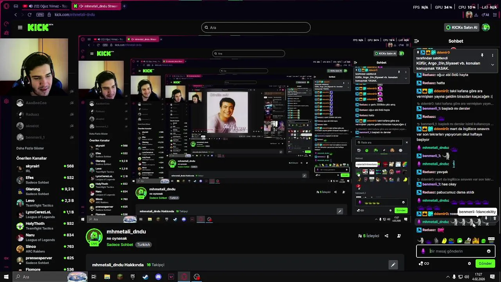Viewport: 501px width, 282px height.
Task: Select the Turkish language tag
Action: tap(143, 245)
